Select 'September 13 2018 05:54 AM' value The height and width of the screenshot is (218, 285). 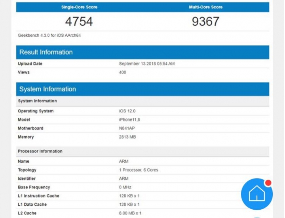pyautogui.click(x=147, y=64)
